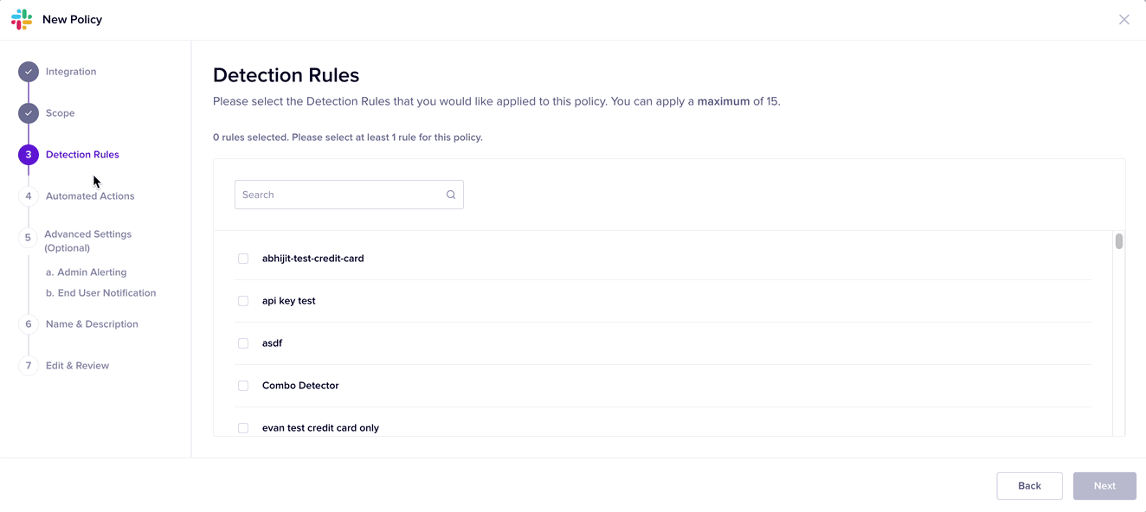Click step 5 number circle
The image size is (1146, 512).
[x=29, y=238]
